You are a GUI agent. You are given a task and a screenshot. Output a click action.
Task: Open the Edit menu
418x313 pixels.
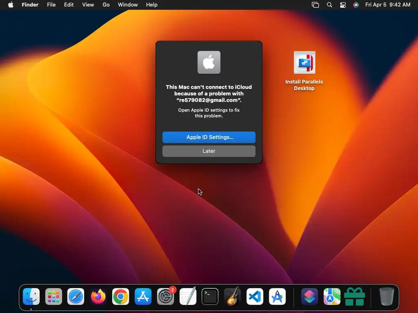pos(69,5)
